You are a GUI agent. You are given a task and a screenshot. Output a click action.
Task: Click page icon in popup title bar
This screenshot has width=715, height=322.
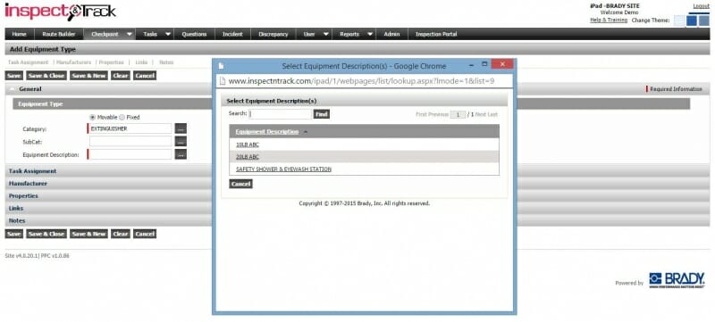pyautogui.click(x=221, y=65)
